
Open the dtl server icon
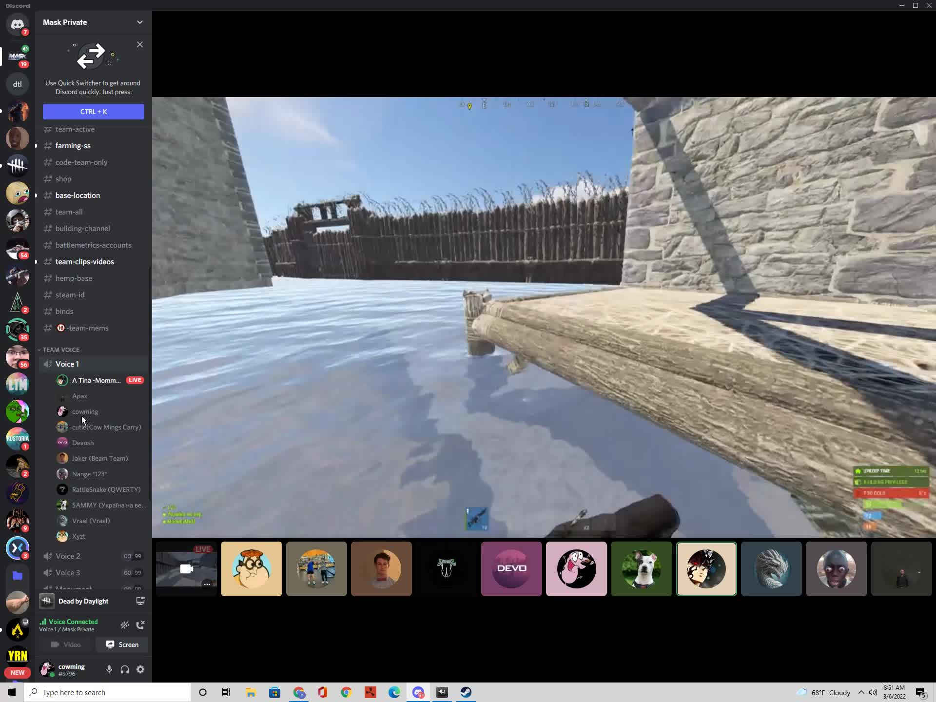coord(18,84)
